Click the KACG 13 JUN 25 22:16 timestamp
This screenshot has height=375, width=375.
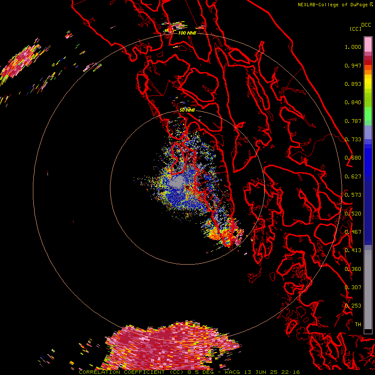pyautogui.click(x=262, y=372)
